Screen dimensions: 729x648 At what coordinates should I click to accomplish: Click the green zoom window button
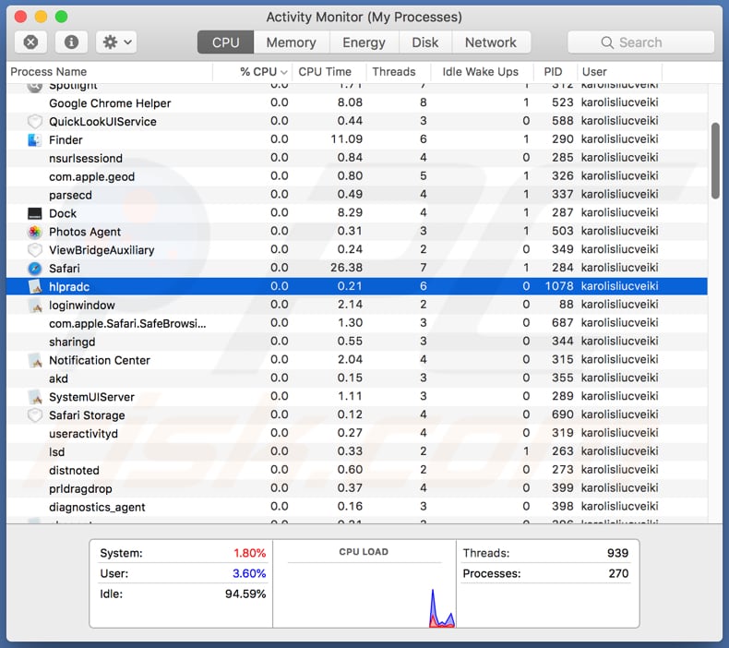[x=62, y=17]
